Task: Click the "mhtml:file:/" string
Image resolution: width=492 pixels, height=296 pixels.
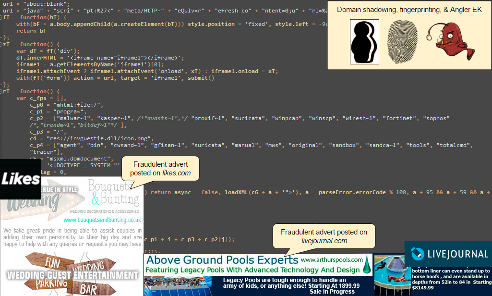Action: [77, 105]
